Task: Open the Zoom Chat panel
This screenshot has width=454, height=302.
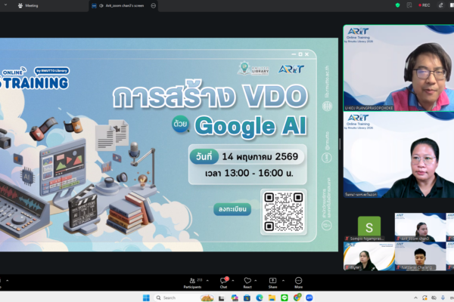Action: pos(223,283)
